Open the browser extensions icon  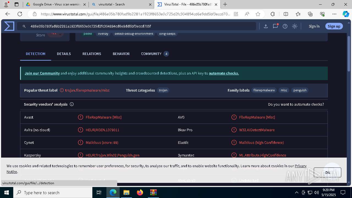click(x=273, y=14)
